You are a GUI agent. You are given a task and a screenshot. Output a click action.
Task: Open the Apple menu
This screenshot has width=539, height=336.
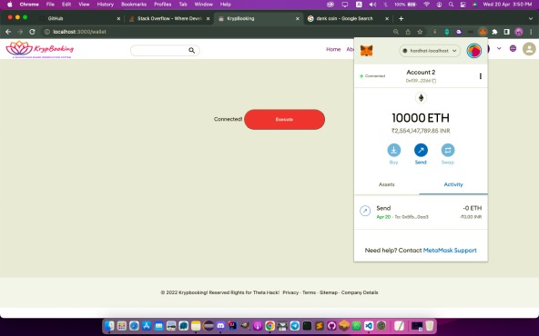coord(10,5)
